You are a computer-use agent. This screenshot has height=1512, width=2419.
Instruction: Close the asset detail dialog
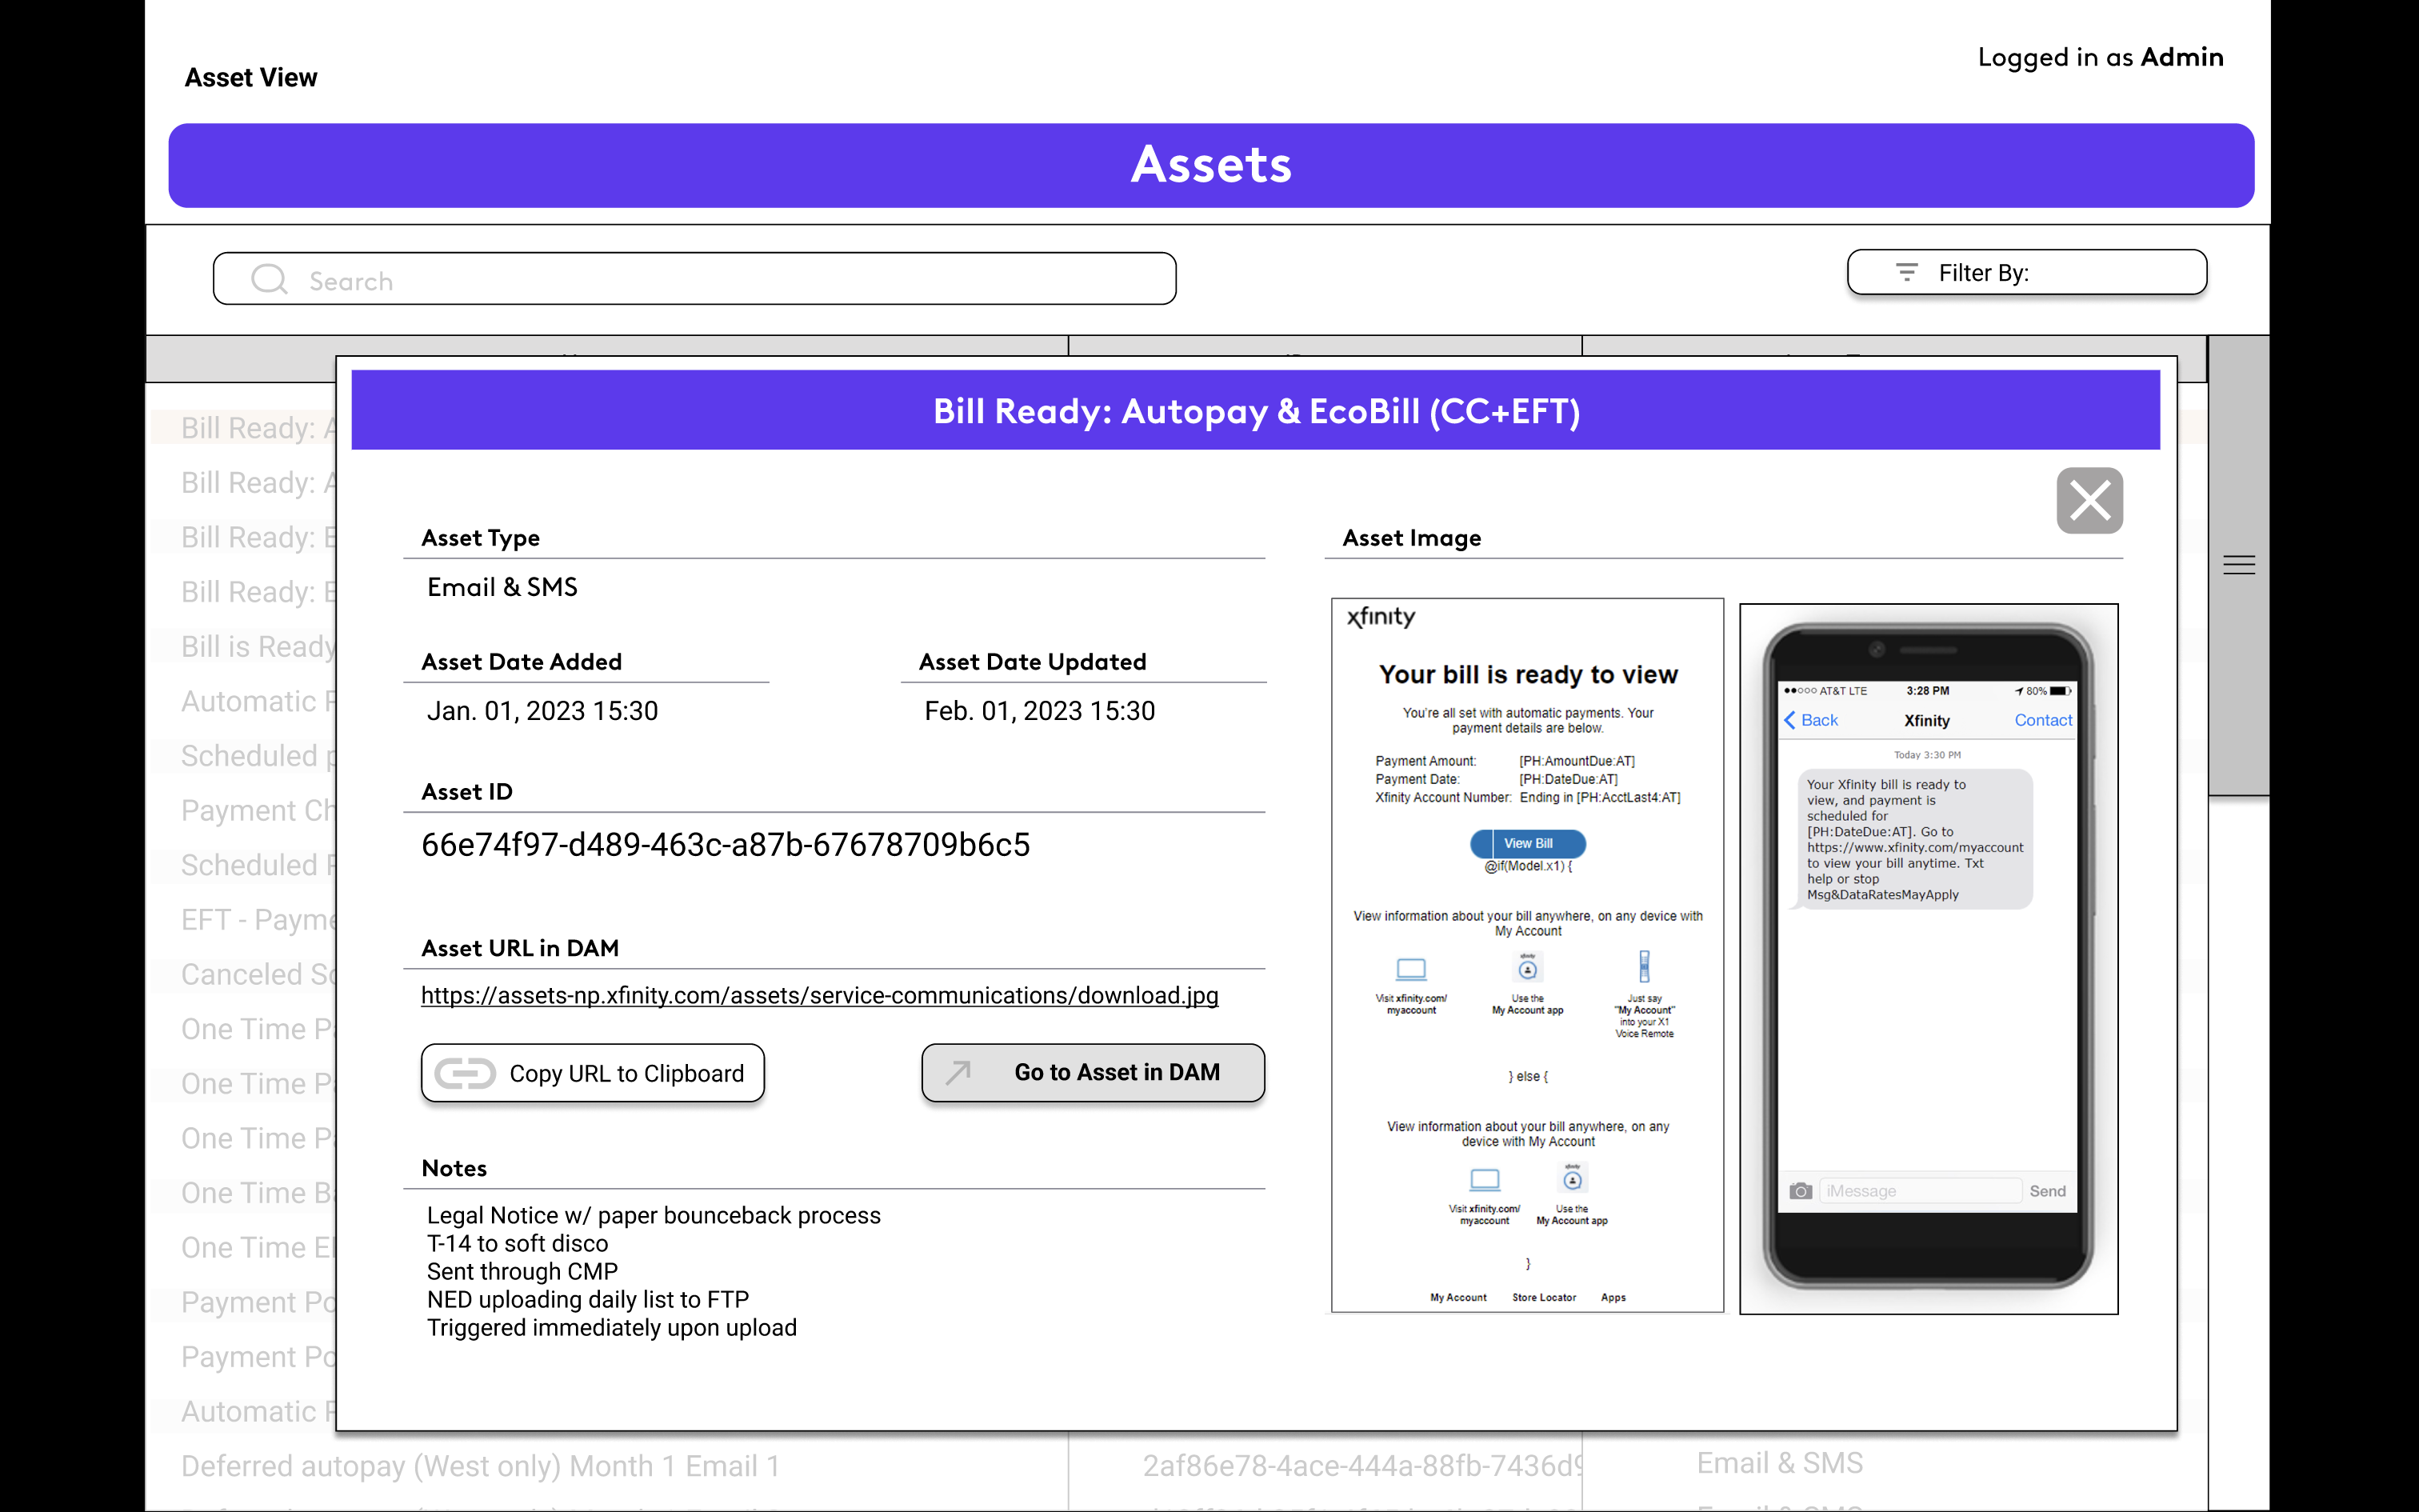(2089, 500)
